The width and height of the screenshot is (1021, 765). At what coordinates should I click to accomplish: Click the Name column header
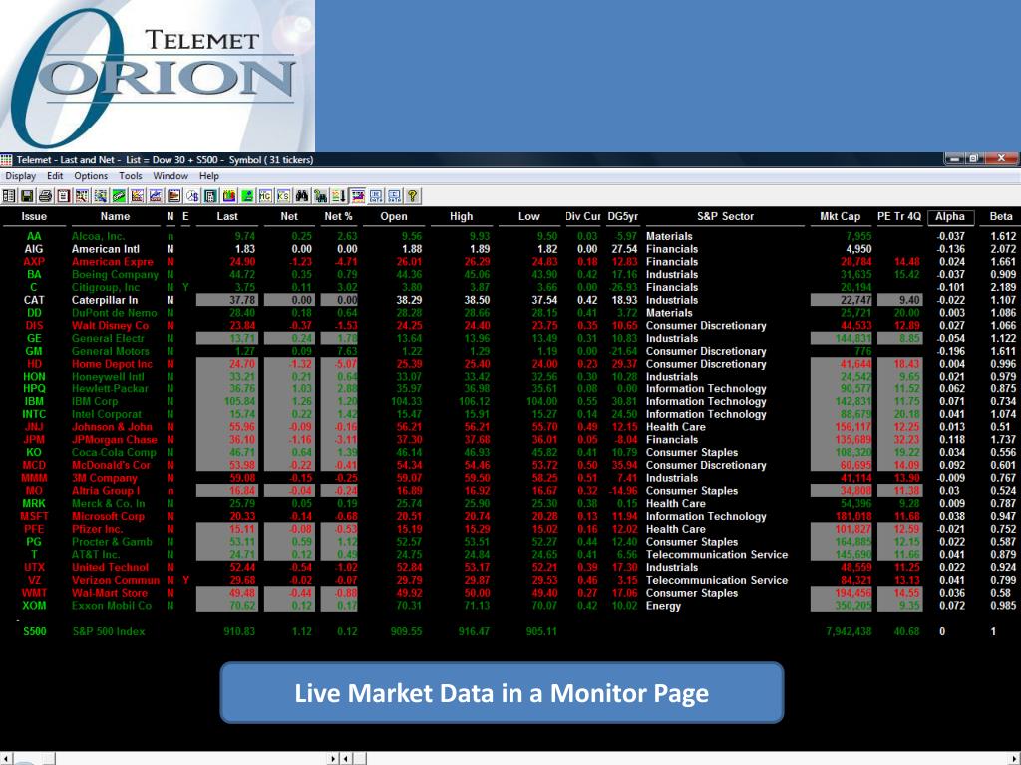click(x=116, y=216)
